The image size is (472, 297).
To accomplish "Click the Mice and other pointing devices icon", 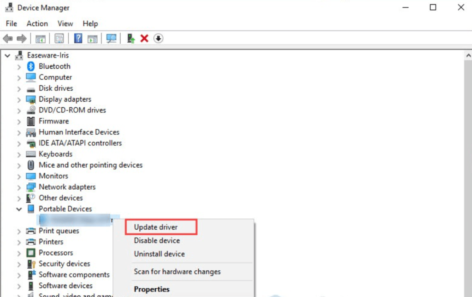I will pyautogui.click(x=31, y=165).
